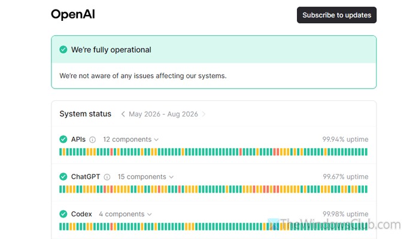Image resolution: width=419 pixels, height=239 pixels.
Task: Click the System status heading
Action: pos(85,114)
